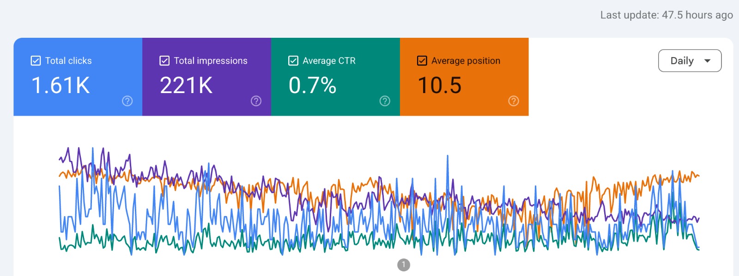Click the "Last update: 47.5 hours ago" text
Screen dimensions: 739x276
pos(666,15)
